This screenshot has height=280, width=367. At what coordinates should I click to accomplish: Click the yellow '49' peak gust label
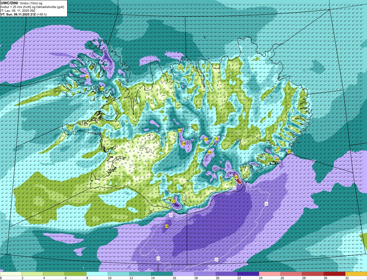click(x=236, y=178)
